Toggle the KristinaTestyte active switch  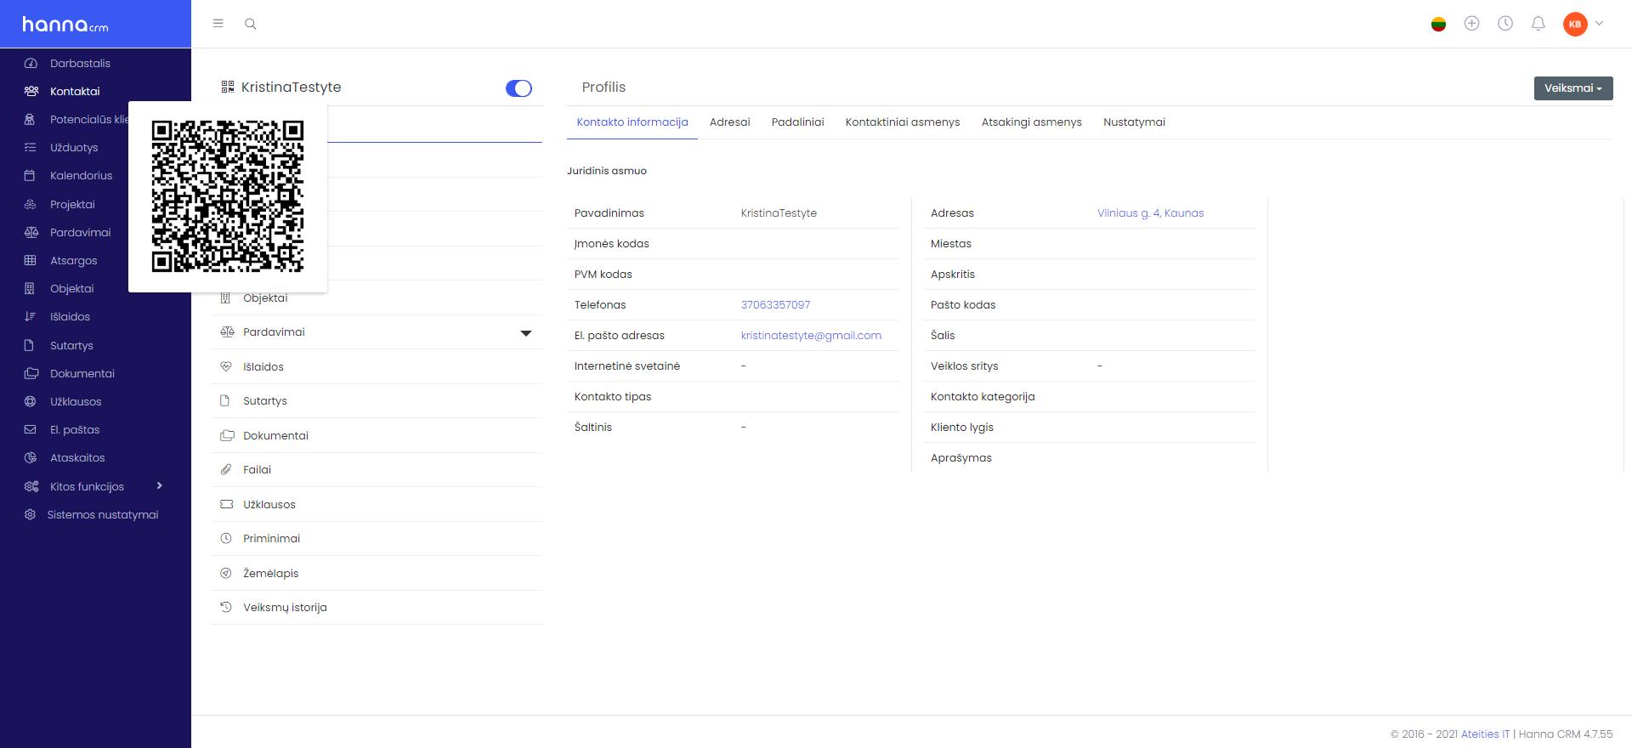point(518,88)
